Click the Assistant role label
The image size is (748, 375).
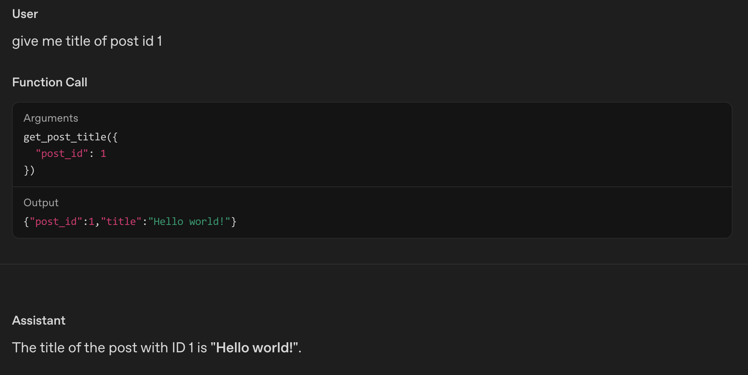(39, 320)
